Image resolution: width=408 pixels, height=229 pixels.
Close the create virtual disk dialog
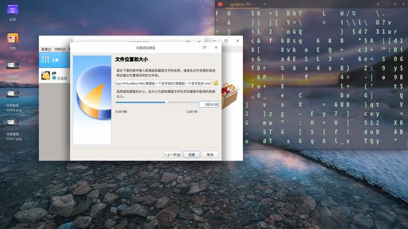tap(216, 47)
